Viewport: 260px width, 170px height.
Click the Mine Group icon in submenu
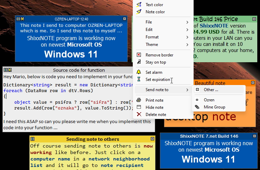(x=197, y=107)
